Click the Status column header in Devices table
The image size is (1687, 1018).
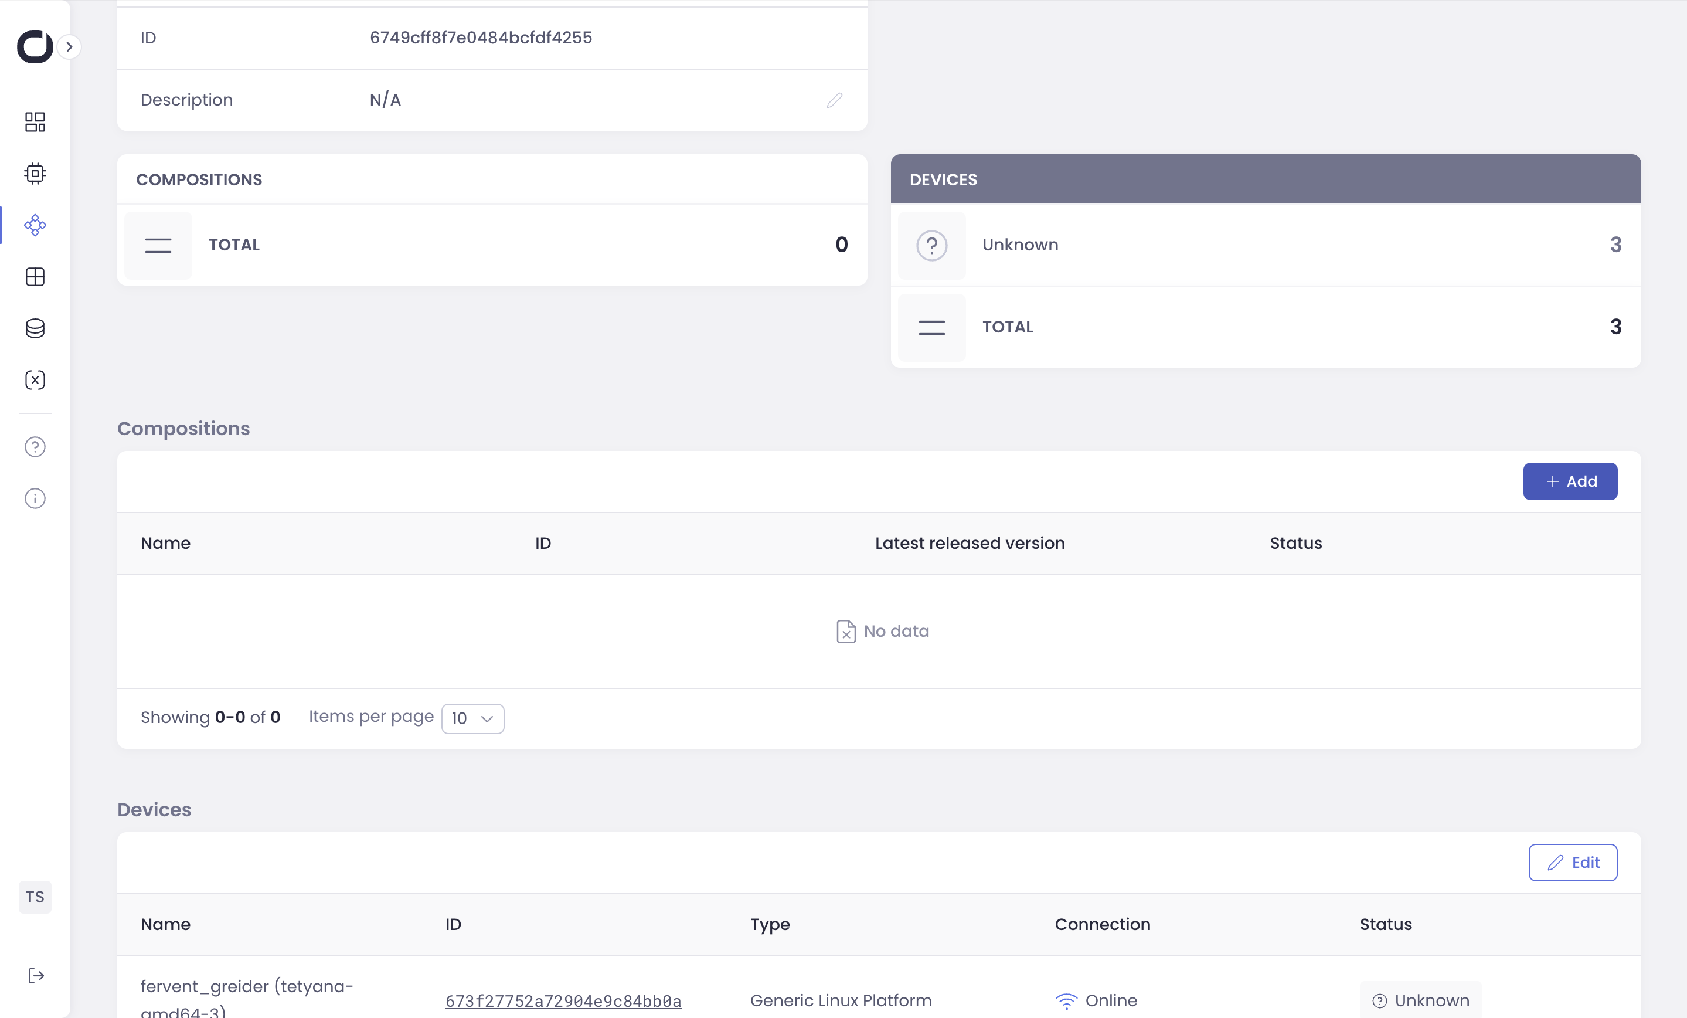[1385, 924]
